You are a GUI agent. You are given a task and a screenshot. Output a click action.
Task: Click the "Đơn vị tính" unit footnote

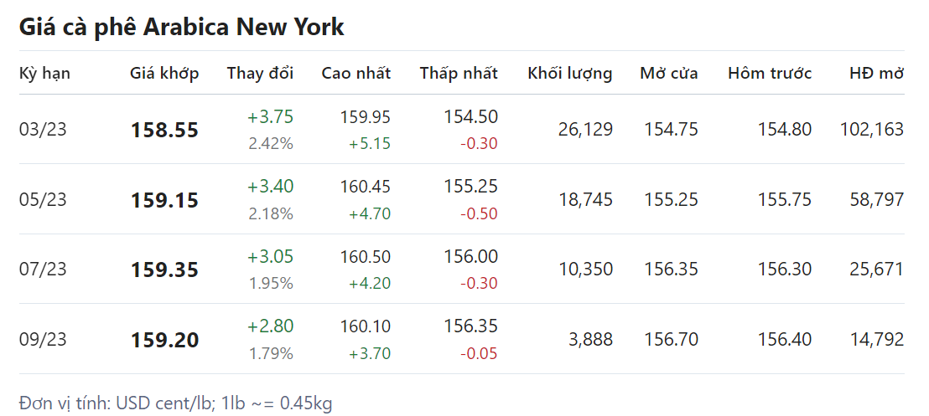[175, 403]
